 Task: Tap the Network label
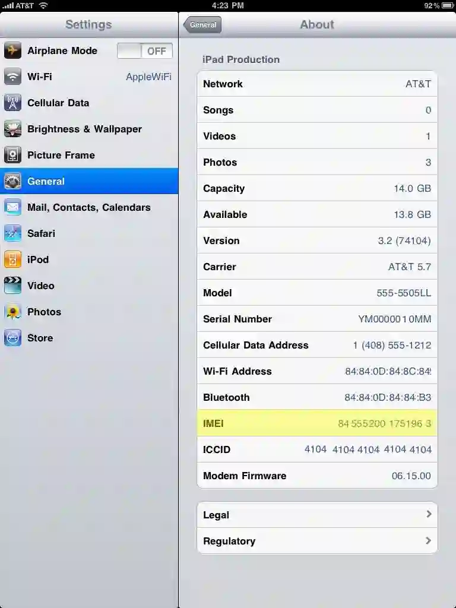point(223,84)
